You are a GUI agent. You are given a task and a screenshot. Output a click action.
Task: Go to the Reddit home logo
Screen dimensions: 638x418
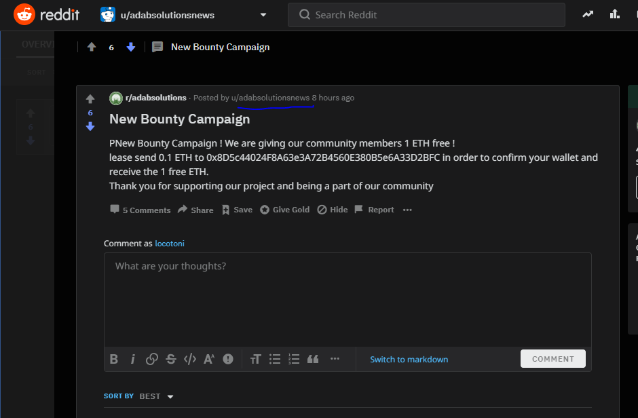pos(46,15)
